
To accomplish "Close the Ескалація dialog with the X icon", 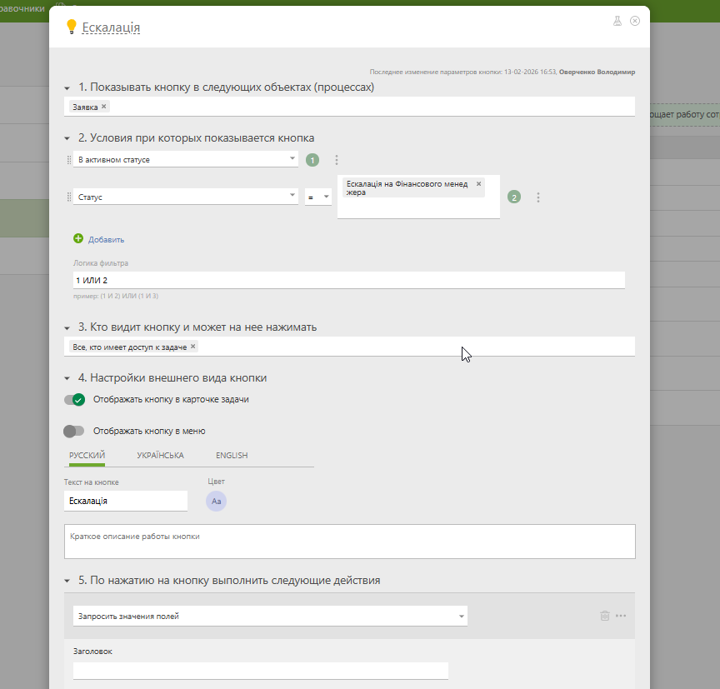I will [635, 21].
